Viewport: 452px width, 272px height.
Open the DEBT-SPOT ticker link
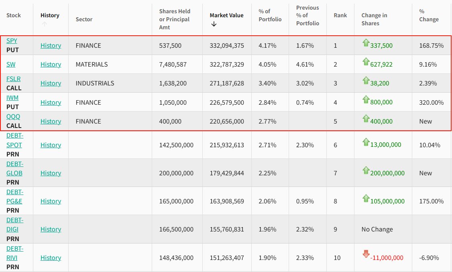pyautogui.click(x=14, y=140)
